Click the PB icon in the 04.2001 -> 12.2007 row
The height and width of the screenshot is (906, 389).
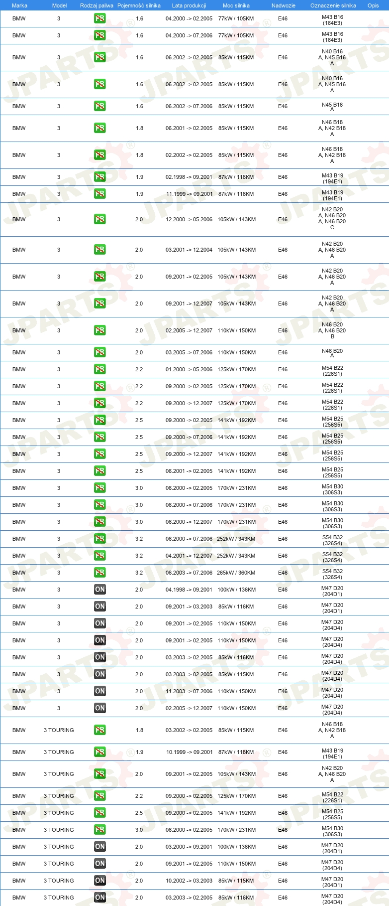100,556
